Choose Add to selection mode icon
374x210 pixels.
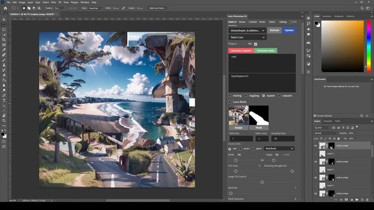pyautogui.click(x=29, y=8)
